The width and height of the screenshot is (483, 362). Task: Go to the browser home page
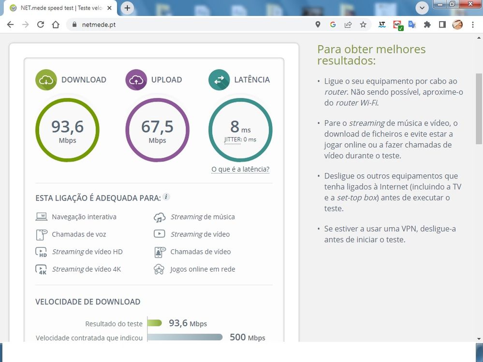56,25
